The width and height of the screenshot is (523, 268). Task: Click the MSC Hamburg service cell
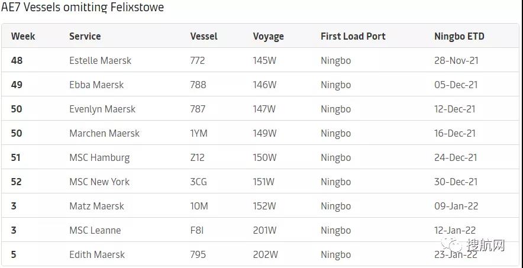click(99, 157)
